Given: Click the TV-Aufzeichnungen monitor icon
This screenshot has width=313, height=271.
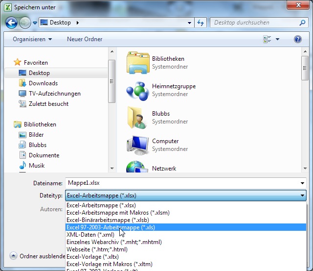Looking at the screenshot, I should click(22, 94).
